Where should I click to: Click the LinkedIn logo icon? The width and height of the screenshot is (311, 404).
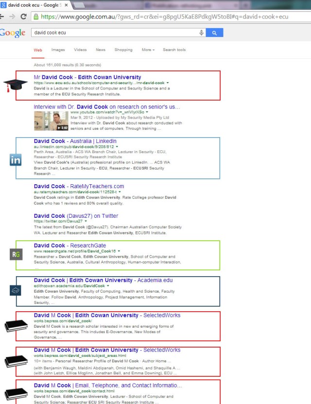pos(16,160)
